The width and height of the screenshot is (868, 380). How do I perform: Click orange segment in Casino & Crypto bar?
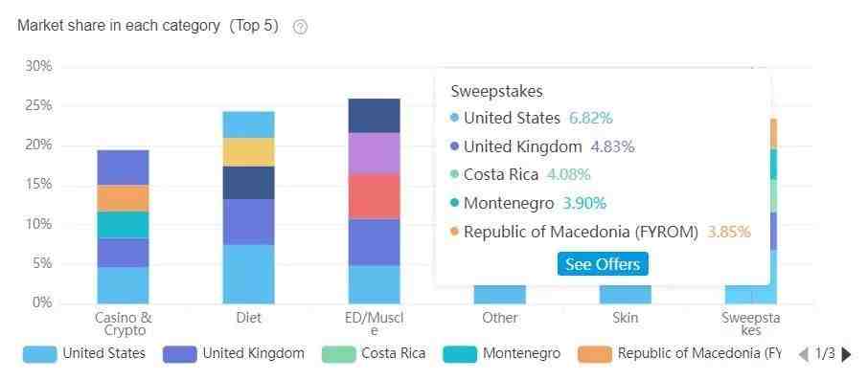click(123, 198)
